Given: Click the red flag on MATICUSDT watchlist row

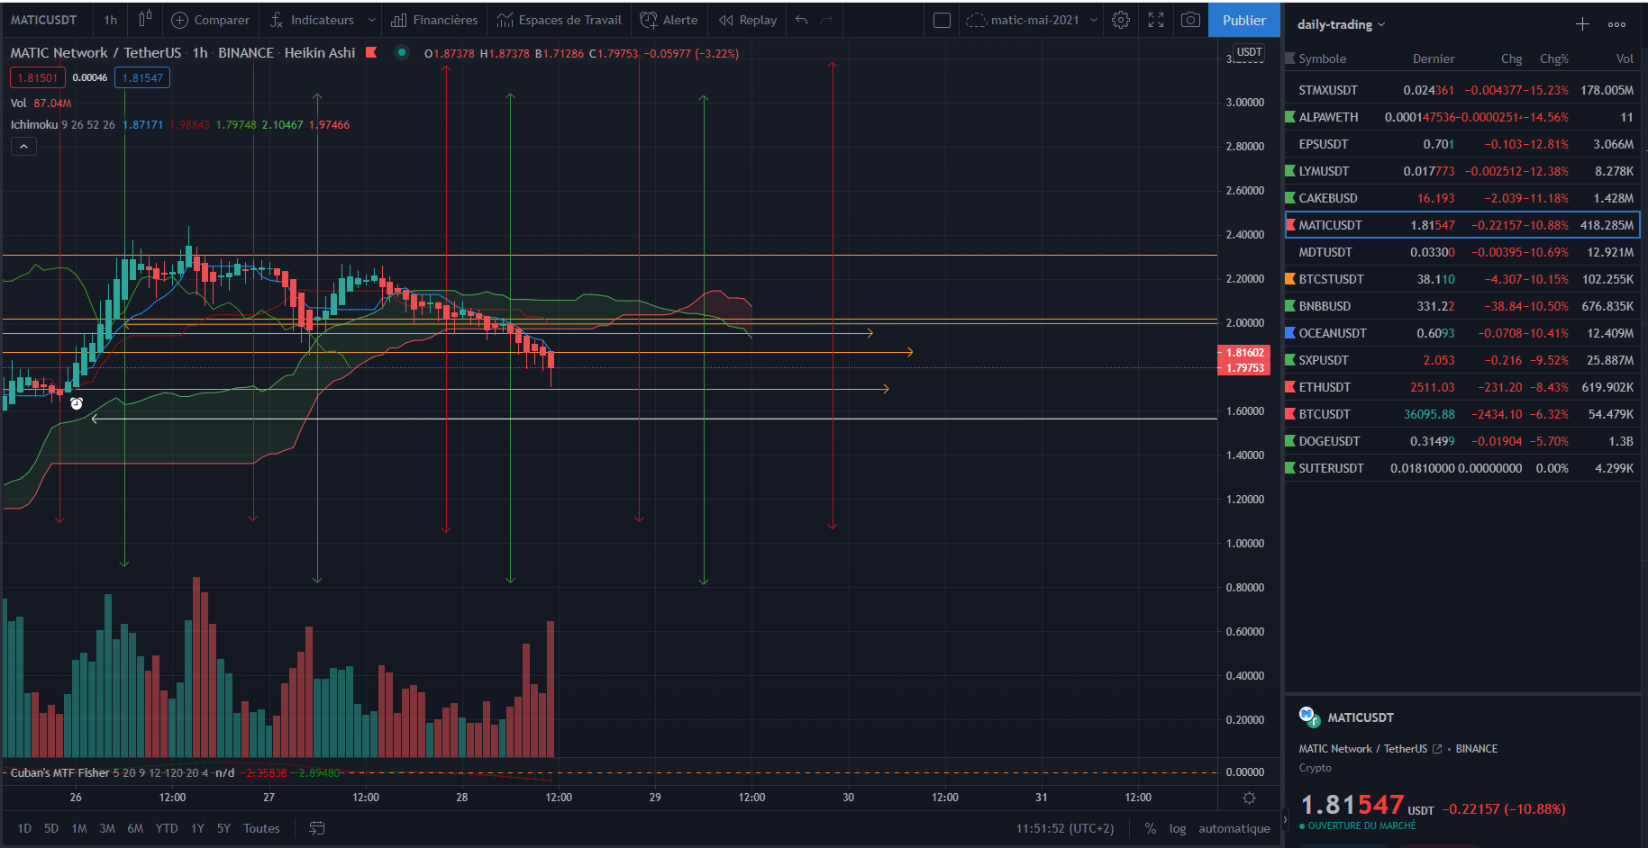Looking at the screenshot, I should point(1290,225).
